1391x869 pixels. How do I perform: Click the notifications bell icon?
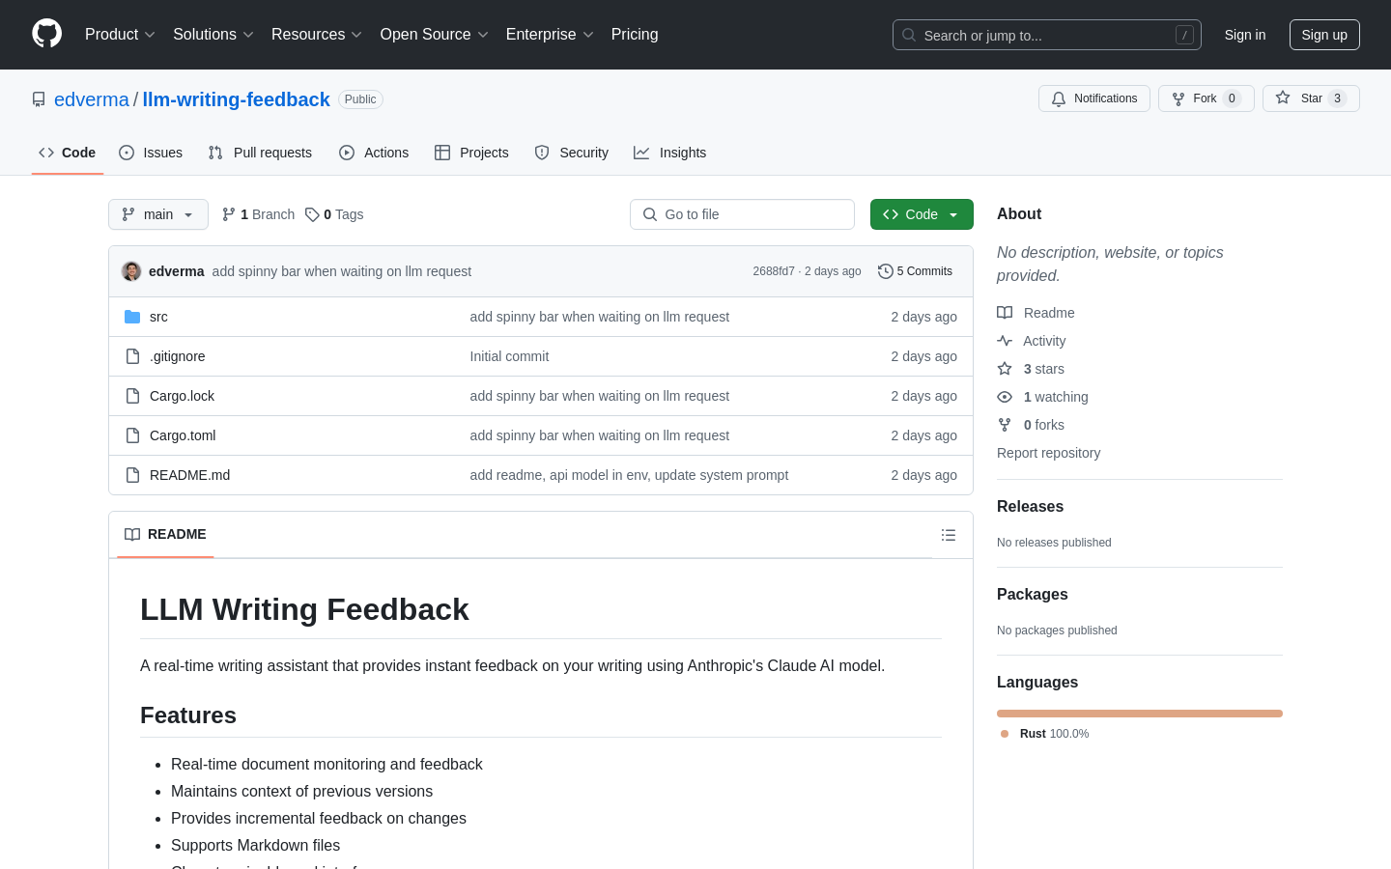(x=1059, y=98)
